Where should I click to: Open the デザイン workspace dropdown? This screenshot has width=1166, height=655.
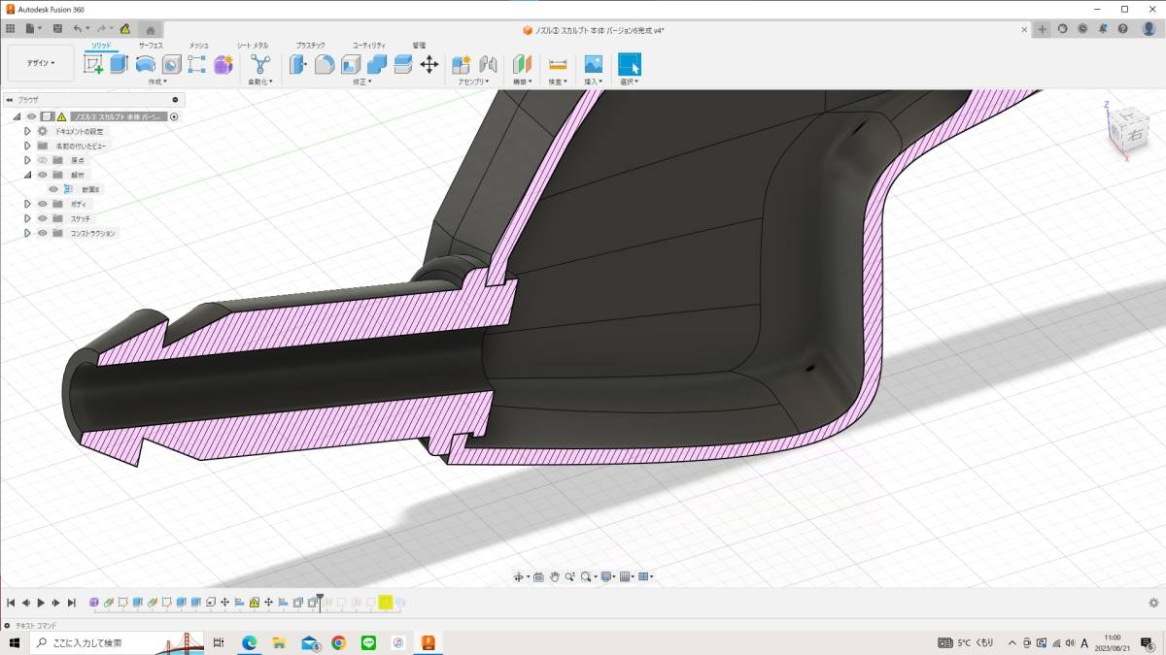(41, 63)
